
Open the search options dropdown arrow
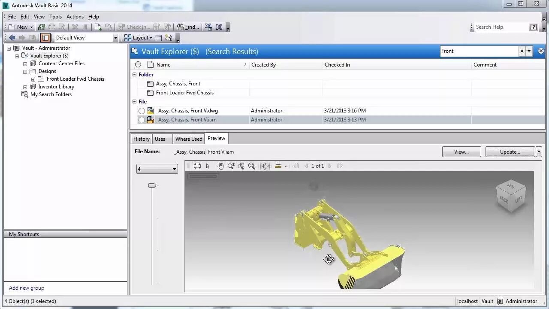point(529,51)
